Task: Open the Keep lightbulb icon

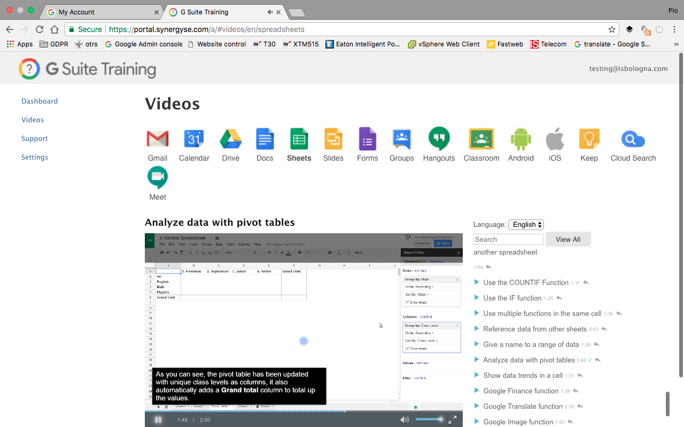Action: pos(589,139)
